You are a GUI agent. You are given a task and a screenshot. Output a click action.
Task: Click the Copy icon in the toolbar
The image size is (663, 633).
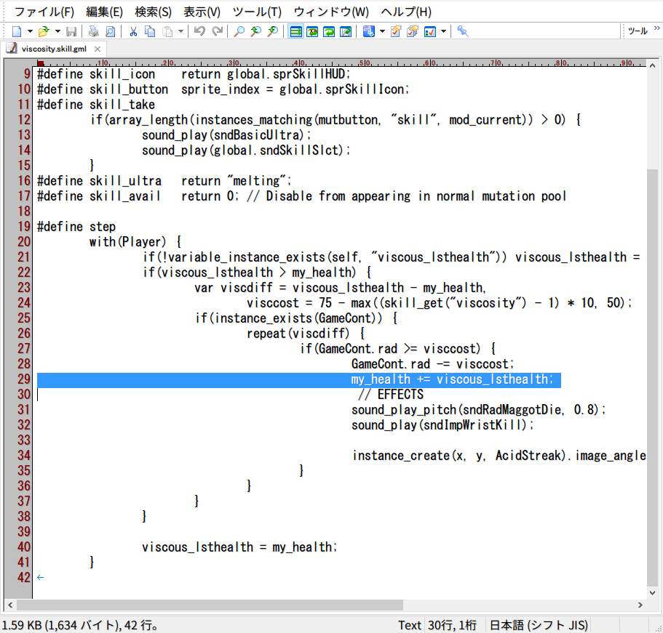coord(150,31)
